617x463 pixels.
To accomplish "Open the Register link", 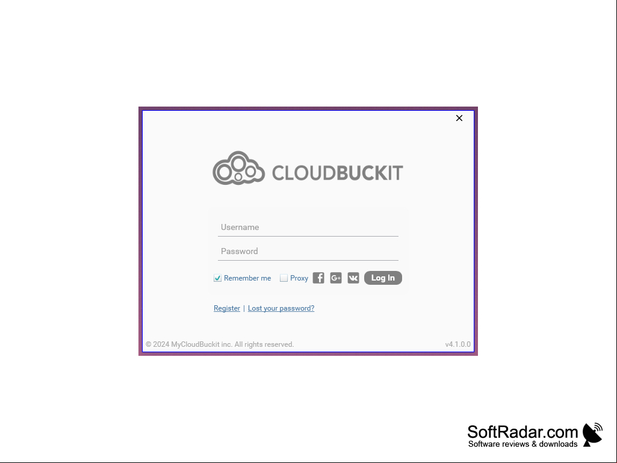I will click(227, 308).
